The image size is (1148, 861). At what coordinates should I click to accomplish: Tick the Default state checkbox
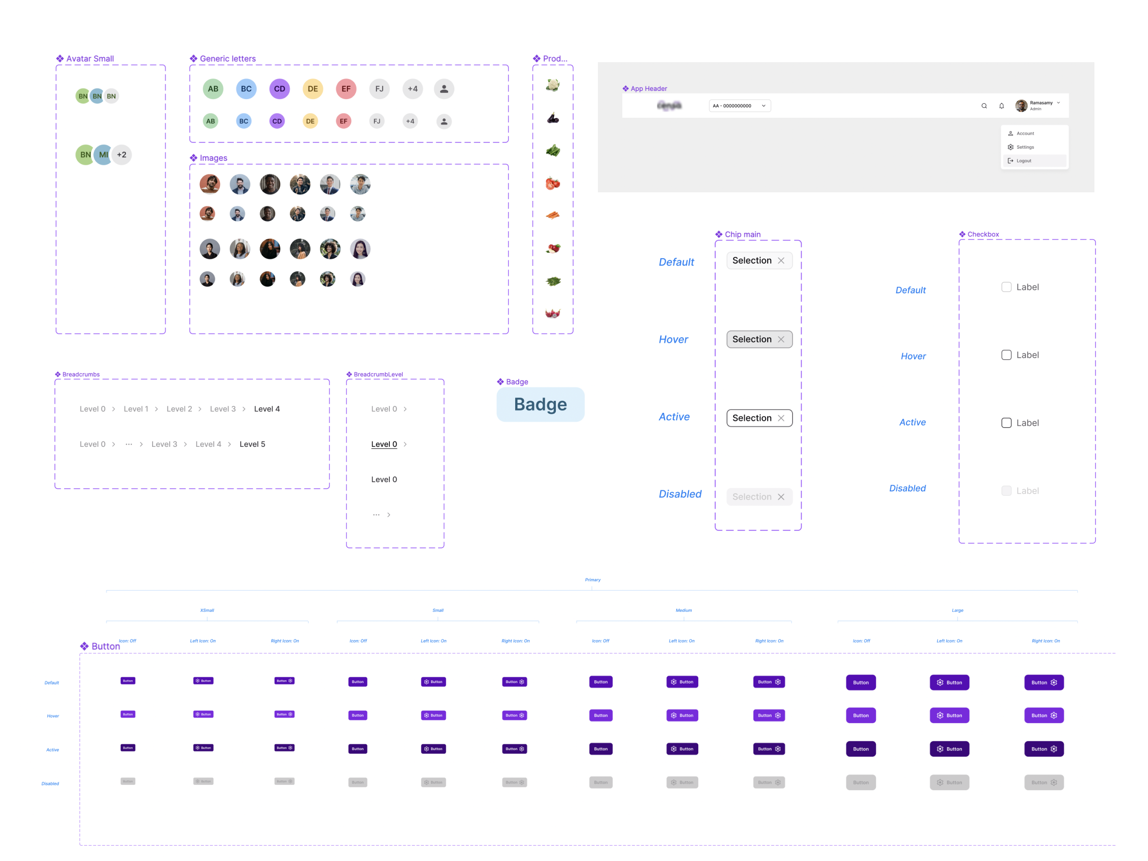coord(1006,287)
